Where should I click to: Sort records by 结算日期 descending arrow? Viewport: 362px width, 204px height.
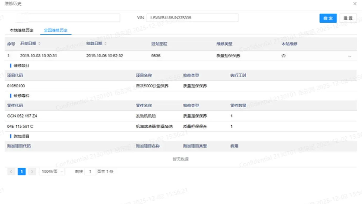coord(105,45)
